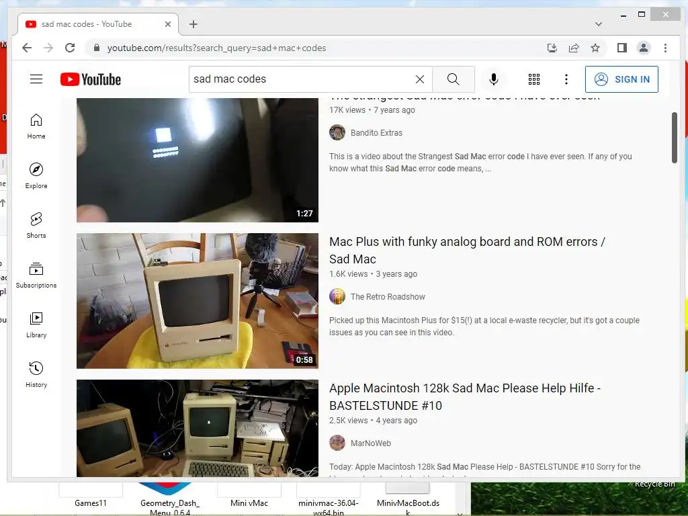This screenshot has width=688, height=516.
Task: Share this page from the address bar
Action: [574, 48]
